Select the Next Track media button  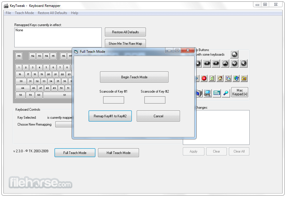(216, 64)
